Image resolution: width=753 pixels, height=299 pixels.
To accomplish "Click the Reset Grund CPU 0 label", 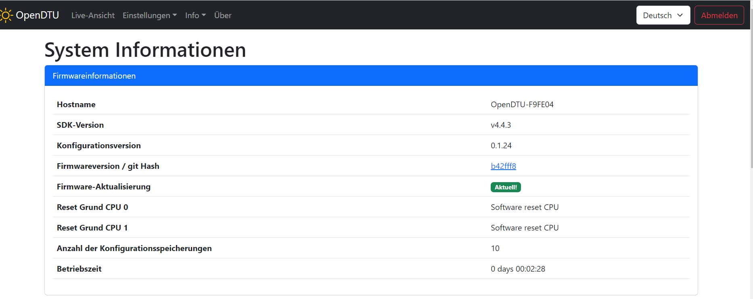I will (92, 207).
